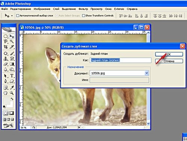Confirm the duplicate layer with OK
The image size is (187, 141).
(169, 54)
